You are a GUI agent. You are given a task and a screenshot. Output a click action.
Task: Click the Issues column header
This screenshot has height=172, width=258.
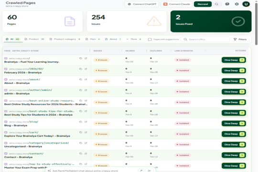click(x=97, y=51)
